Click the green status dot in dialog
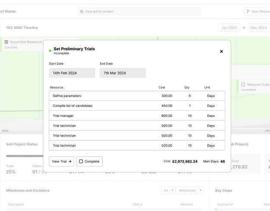 click(x=50, y=51)
